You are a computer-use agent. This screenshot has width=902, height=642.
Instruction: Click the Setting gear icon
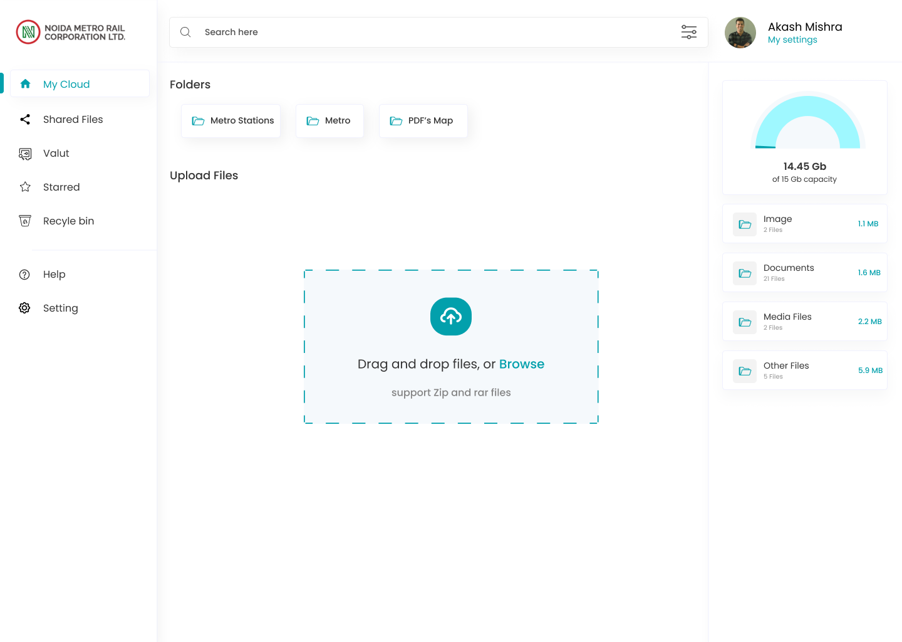pos(24,308)
